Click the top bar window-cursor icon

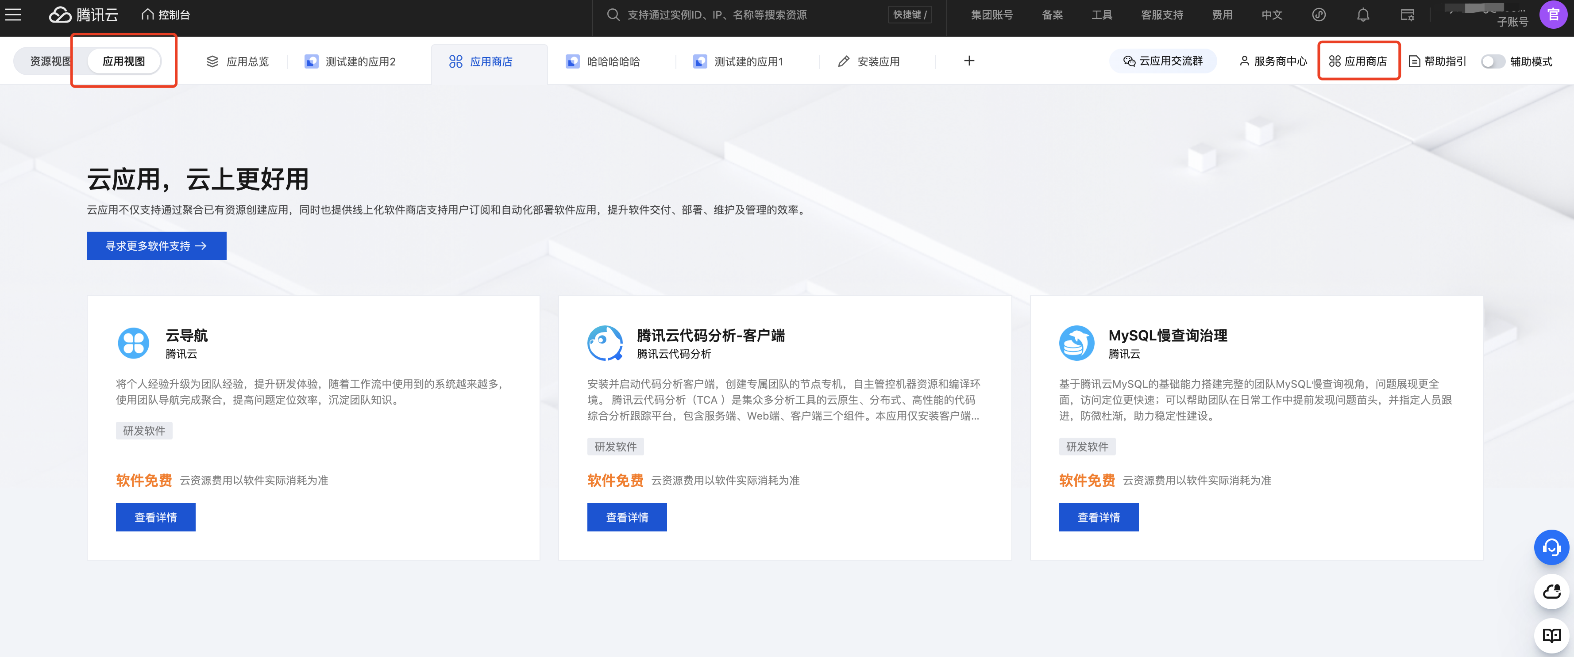click(1407, 15)
